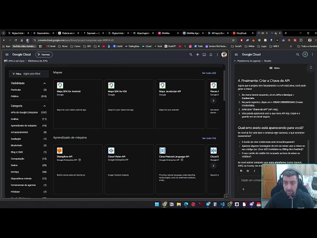Select 'Aprendizado de máquina' category filter
Screen dimensions: 317x238
click(x=29, y=125)
